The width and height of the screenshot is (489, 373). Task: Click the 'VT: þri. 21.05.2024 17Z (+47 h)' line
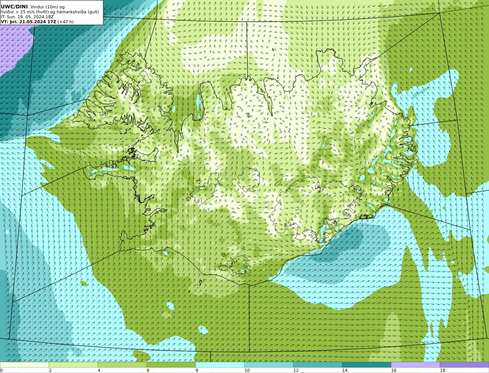coord(37,22)
